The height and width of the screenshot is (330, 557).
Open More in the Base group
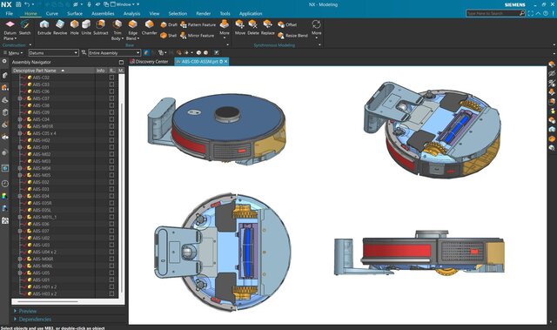point(225,29)
